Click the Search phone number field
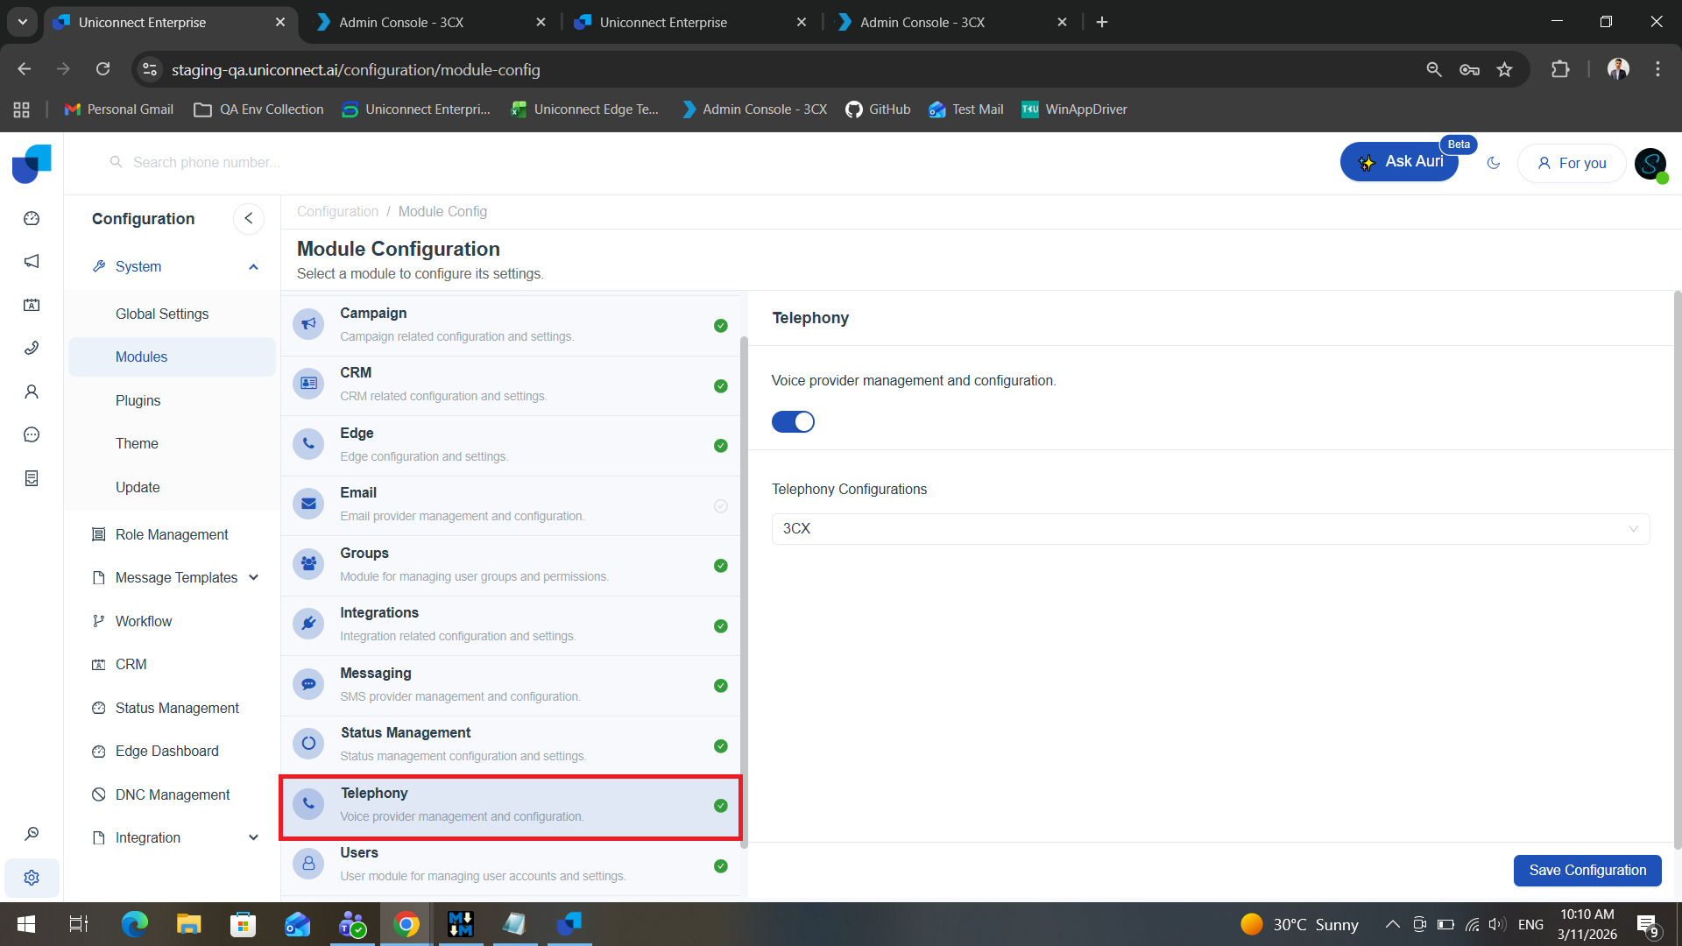 coord(207,163)
